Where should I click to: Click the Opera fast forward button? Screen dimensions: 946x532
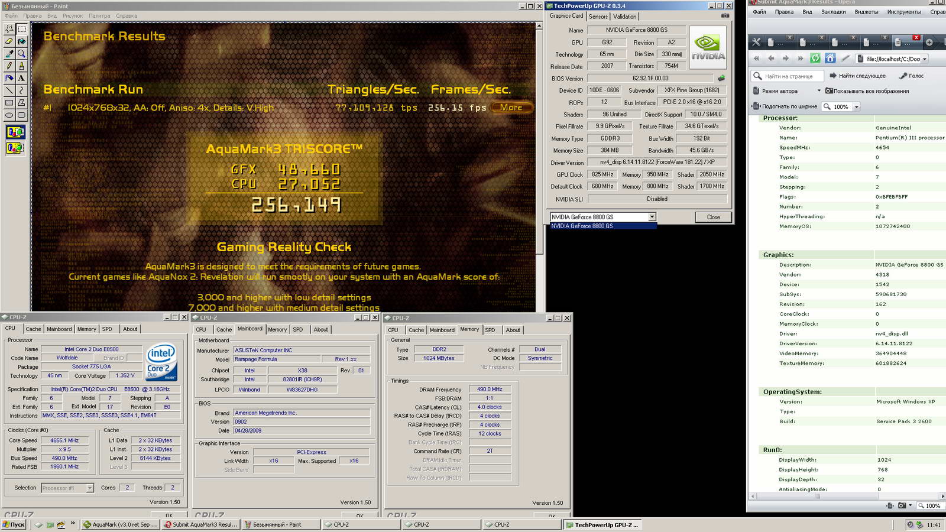(x=801, y=59)
